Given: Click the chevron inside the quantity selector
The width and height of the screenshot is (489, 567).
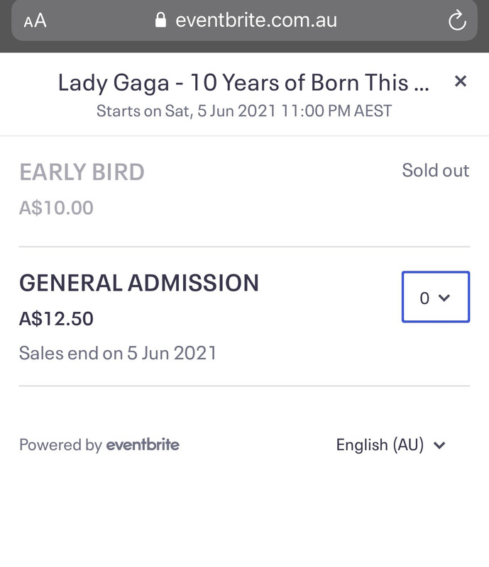Looking at the screenshot, I should click(x=444, y=298).
